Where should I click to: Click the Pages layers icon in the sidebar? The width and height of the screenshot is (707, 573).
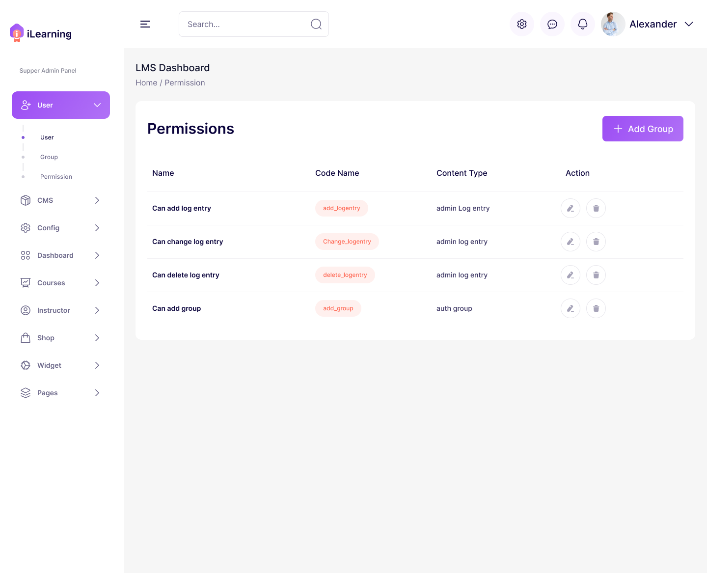[x=26, y=393]
